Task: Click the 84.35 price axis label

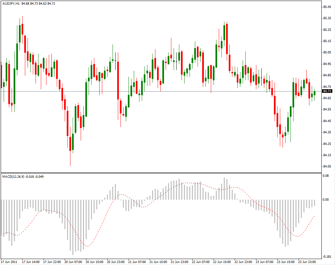Action: click(x=327, y=132)
